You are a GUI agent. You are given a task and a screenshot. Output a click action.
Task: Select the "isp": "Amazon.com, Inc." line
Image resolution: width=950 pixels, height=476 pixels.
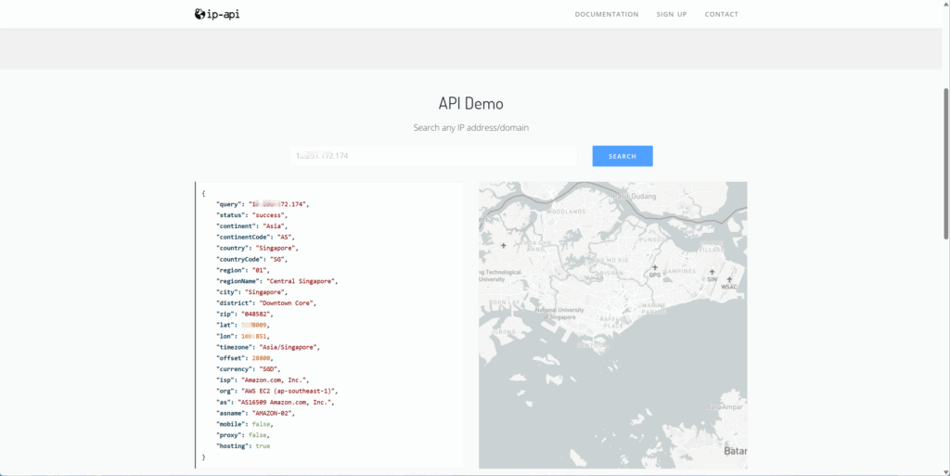pyautogui.click(x=263, y=380)
